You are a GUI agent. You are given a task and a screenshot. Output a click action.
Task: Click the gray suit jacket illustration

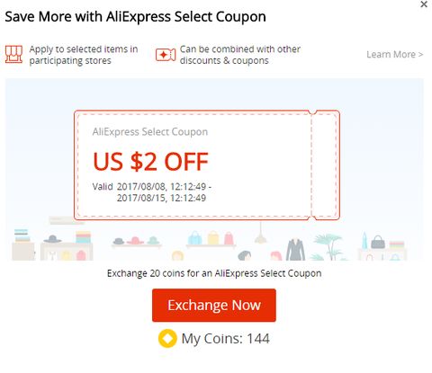coord(295,249)
